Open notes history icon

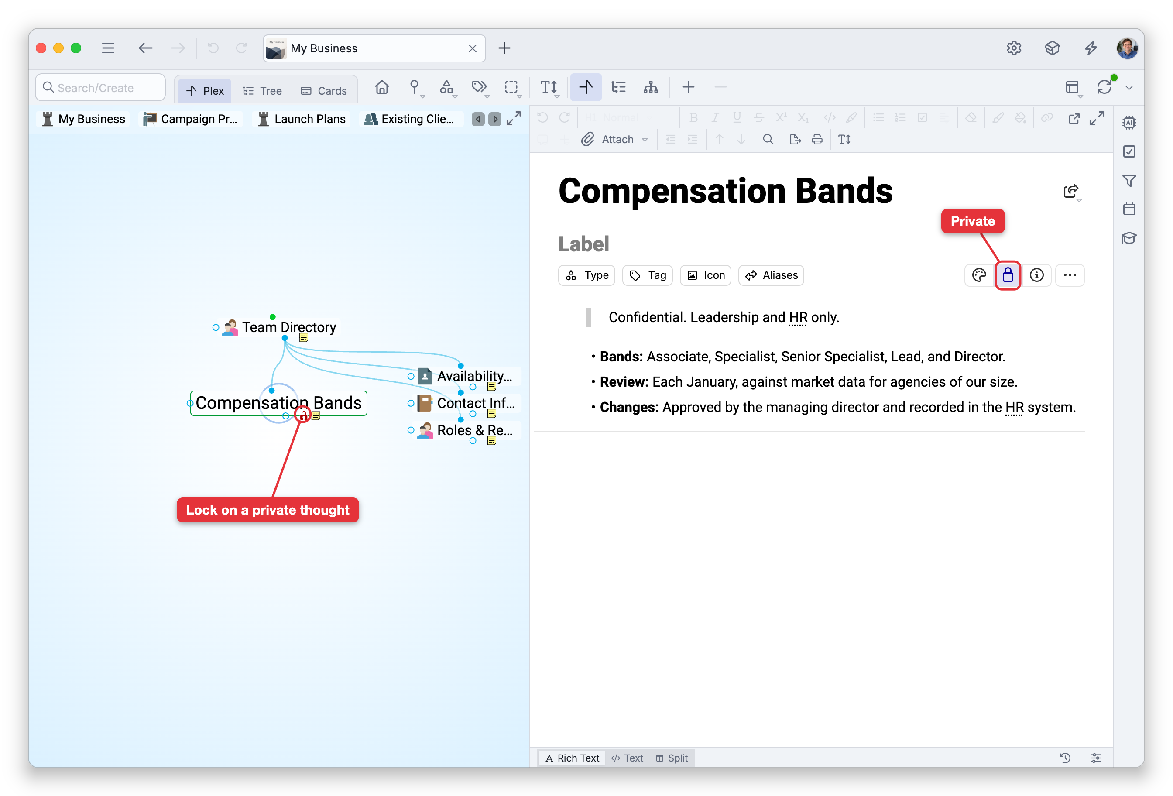(1065, 758)
